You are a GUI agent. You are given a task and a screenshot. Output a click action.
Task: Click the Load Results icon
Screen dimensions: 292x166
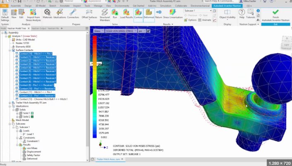click(126, 14)
